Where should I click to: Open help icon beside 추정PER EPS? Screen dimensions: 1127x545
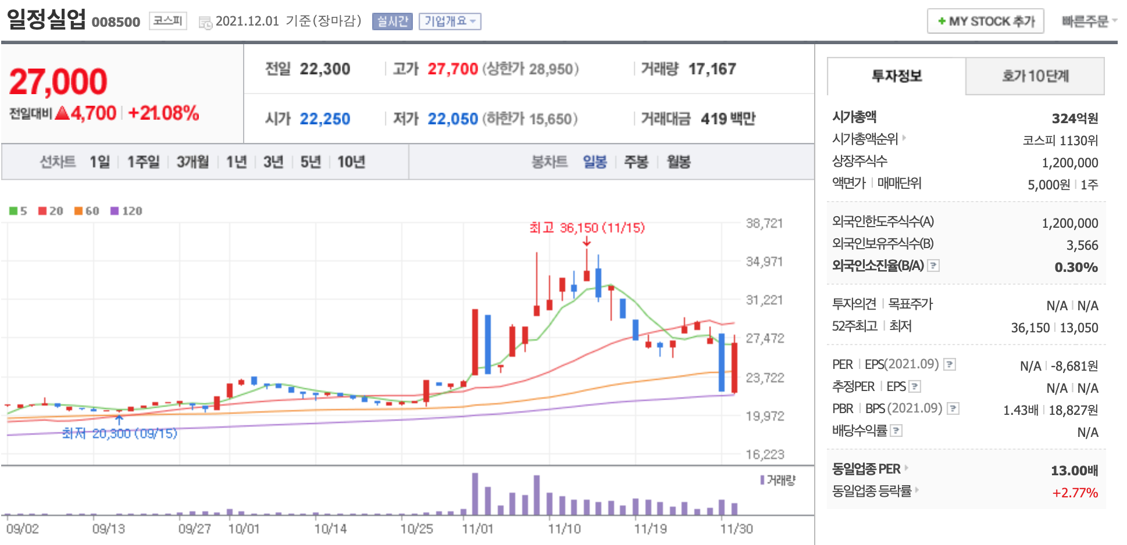[915, 386]
